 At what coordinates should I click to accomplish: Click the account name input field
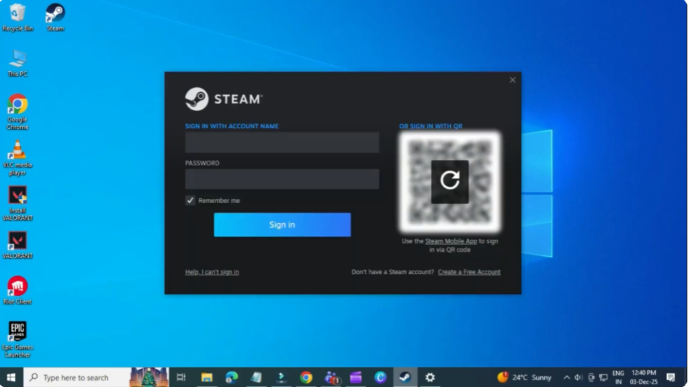coord(282,142)
